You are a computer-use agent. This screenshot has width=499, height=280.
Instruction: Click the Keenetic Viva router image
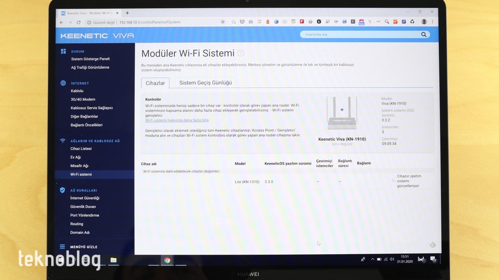(342, 113)
